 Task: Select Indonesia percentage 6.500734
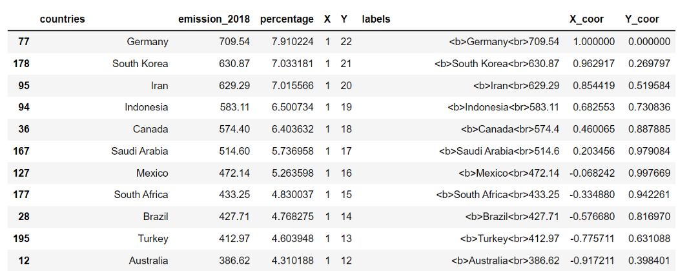293,107
